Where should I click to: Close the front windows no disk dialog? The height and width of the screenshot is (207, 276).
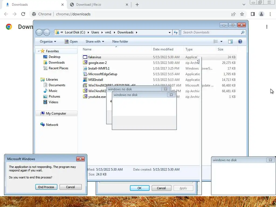tap(171, 95)
